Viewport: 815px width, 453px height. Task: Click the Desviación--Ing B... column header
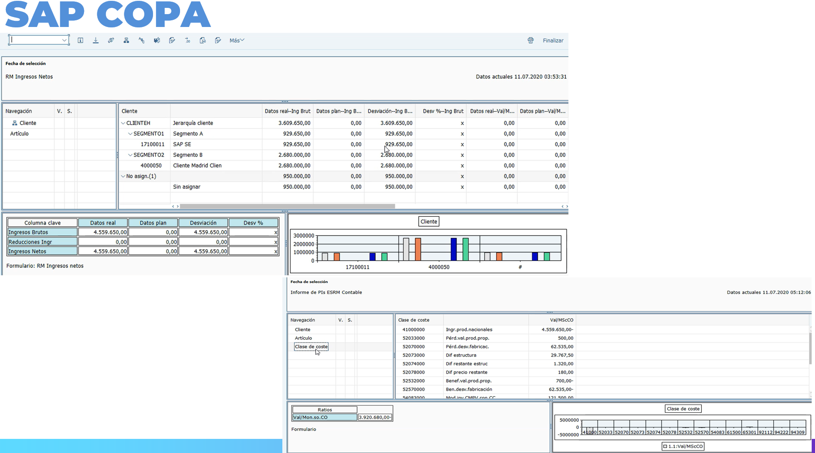[390, 111]
